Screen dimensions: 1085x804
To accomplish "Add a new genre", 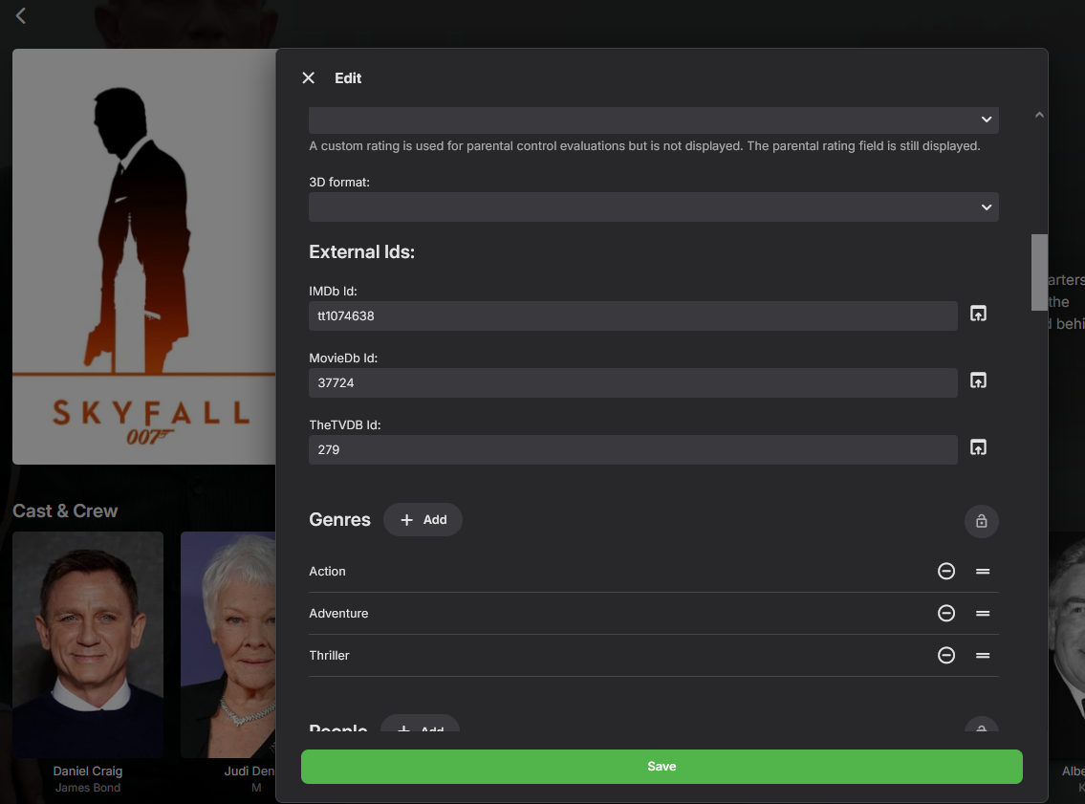I will [423, 520].
